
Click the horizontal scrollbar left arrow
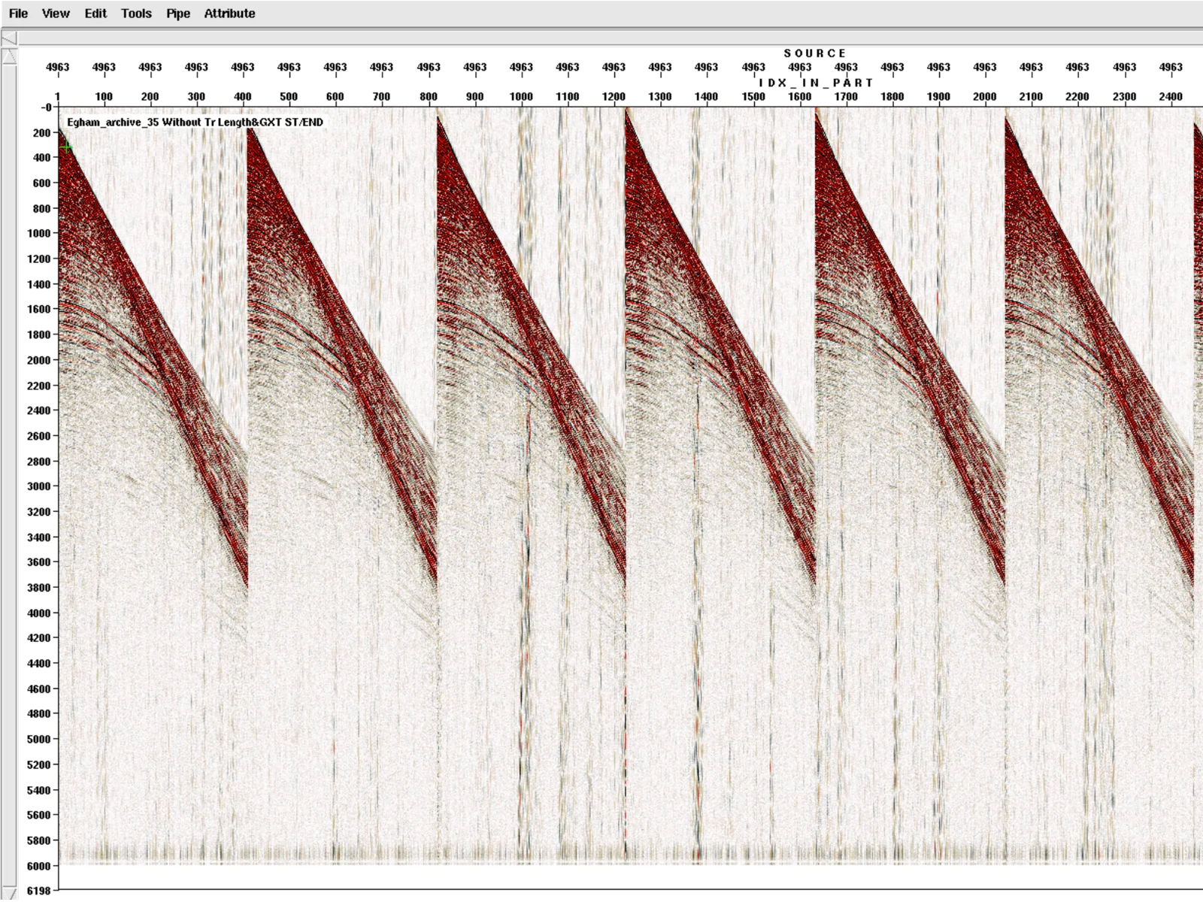(x=9, y=38)
